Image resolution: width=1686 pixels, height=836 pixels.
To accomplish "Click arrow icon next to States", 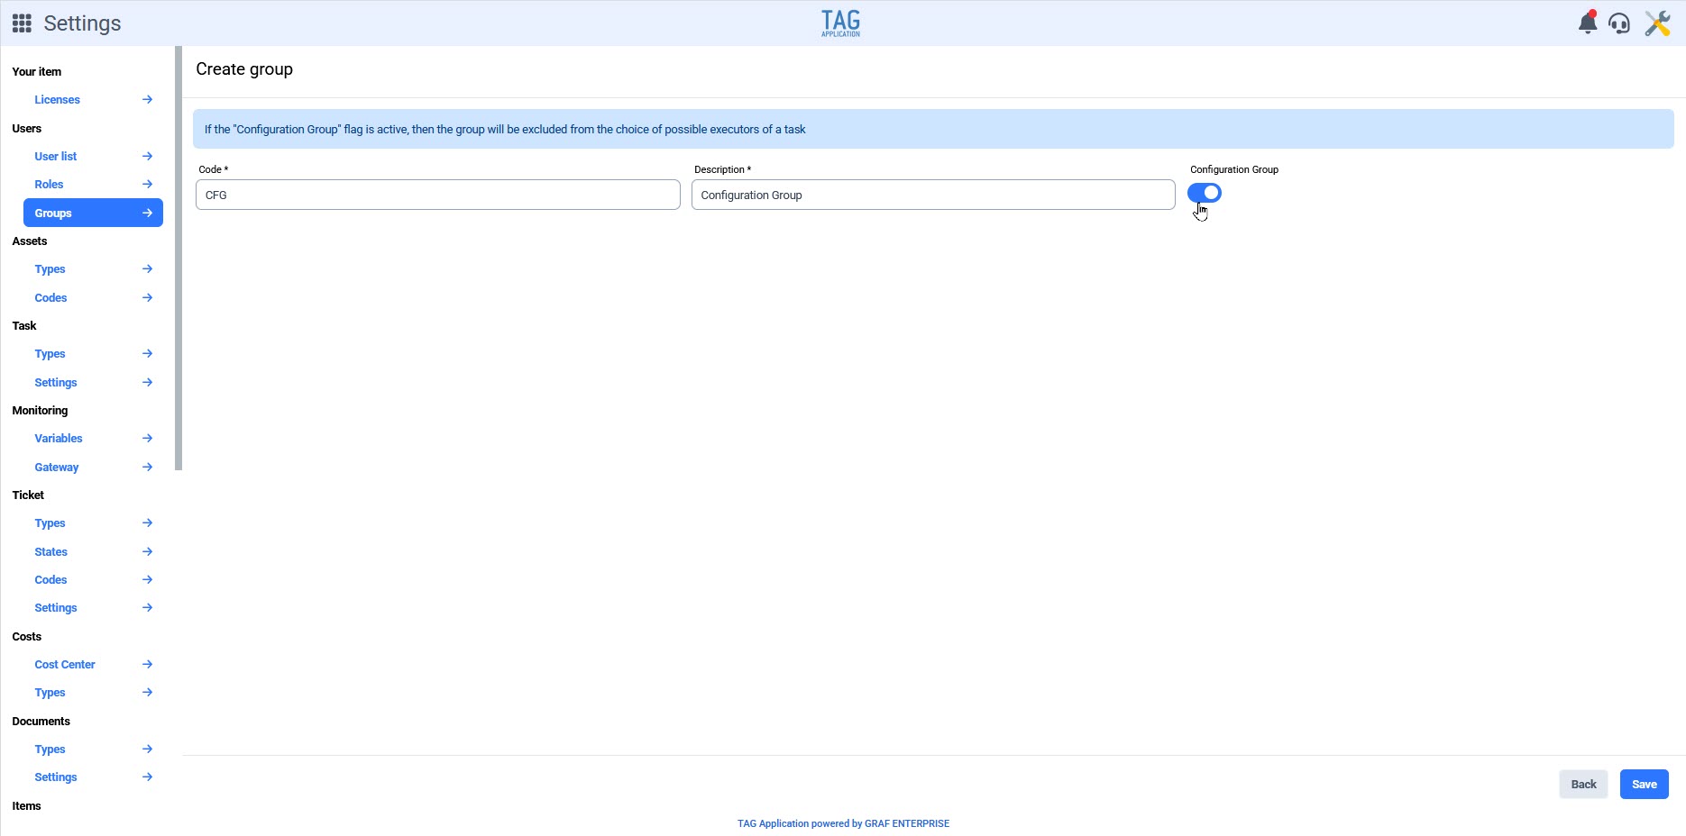I will pos(147,551).
